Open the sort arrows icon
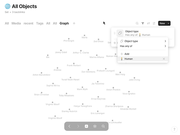This screenshot has width=180, height=135. pyautogui.click(x=148, y=23)
